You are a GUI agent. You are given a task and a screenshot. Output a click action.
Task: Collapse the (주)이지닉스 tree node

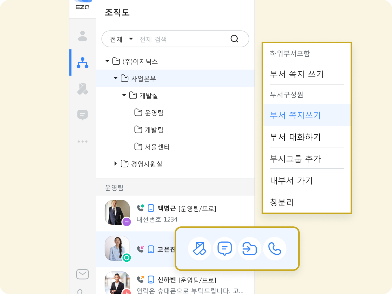[107, 61]
